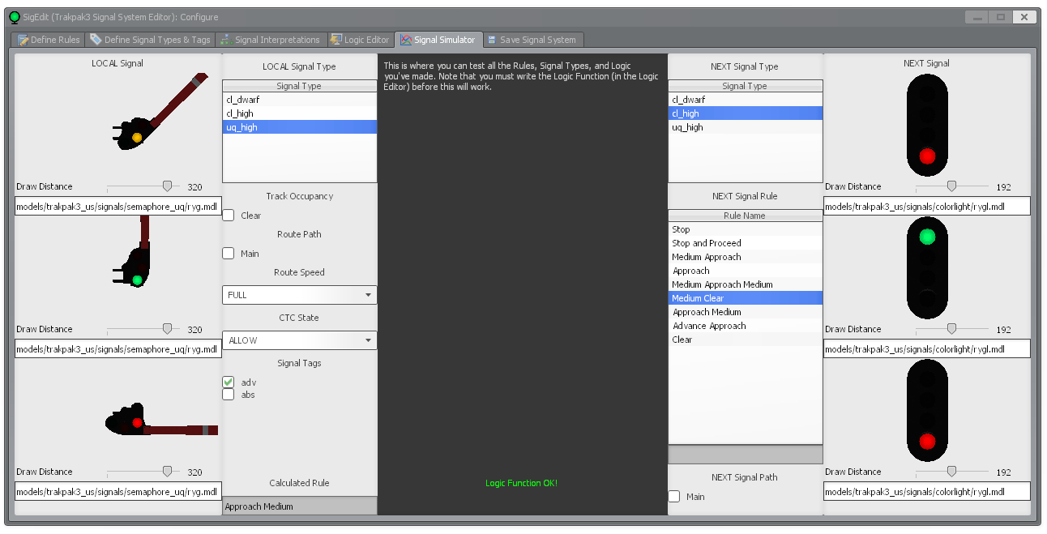Select cl_dwarf in LOCAL Signal Type list

coord(300,100)
